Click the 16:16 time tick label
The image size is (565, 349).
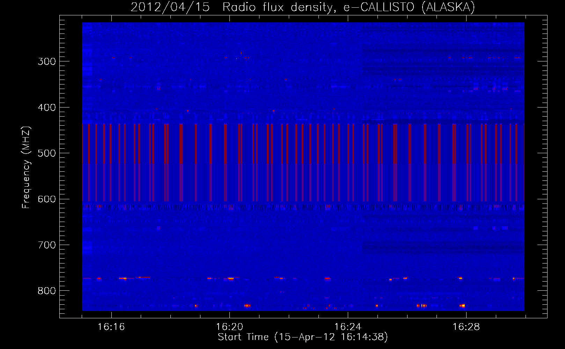[111, 327]
